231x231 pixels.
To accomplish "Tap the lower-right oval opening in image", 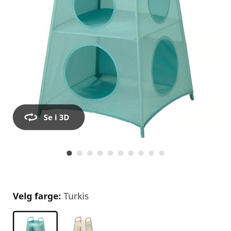I will [x=165, y=66].
